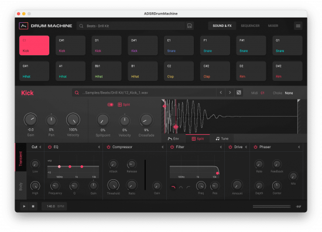Select the G#1 Hihat pad

pyautogui.click(x=35, y=71)
